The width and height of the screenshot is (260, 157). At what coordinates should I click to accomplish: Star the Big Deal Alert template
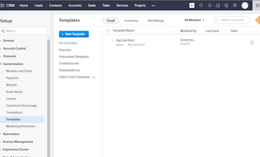[x=112, y=40]
